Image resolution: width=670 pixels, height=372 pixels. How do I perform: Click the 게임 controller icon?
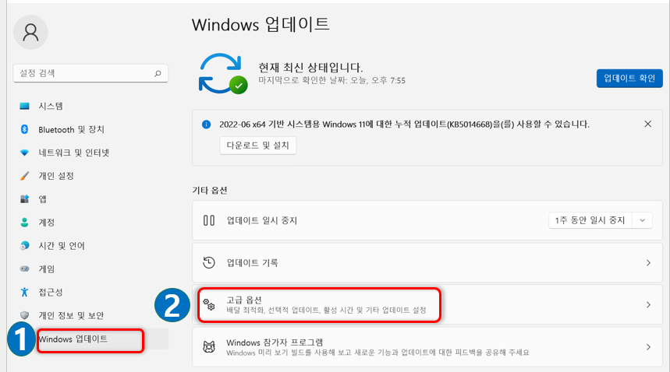click(24, 268)
